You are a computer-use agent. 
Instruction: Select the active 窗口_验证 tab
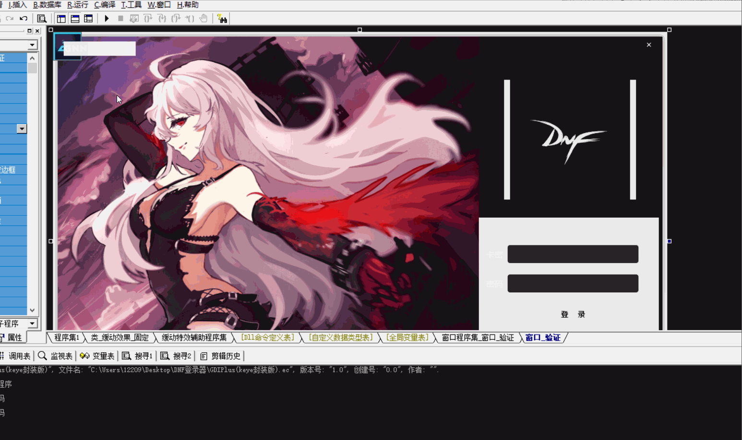click(543, 337)
